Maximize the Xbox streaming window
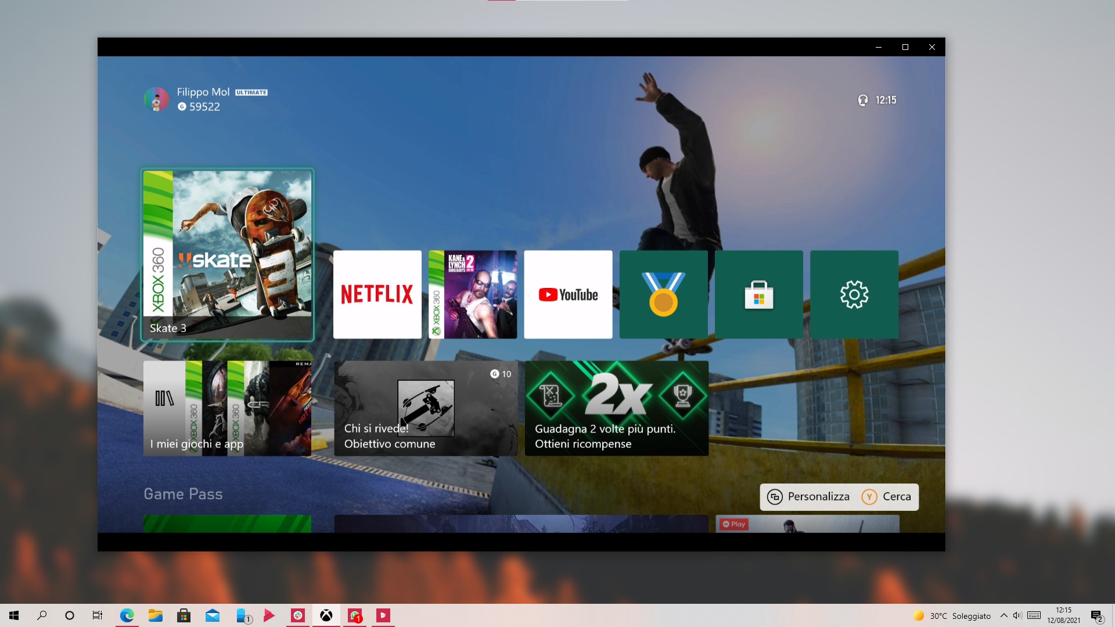The width and height of the screenshot is (1115, 627). click(905, 47)
